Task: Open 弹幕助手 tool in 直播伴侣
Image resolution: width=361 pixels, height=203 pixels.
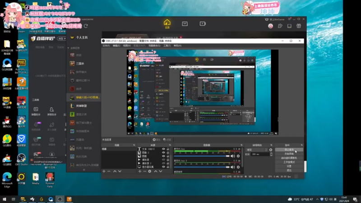Action: click(36, 111)
